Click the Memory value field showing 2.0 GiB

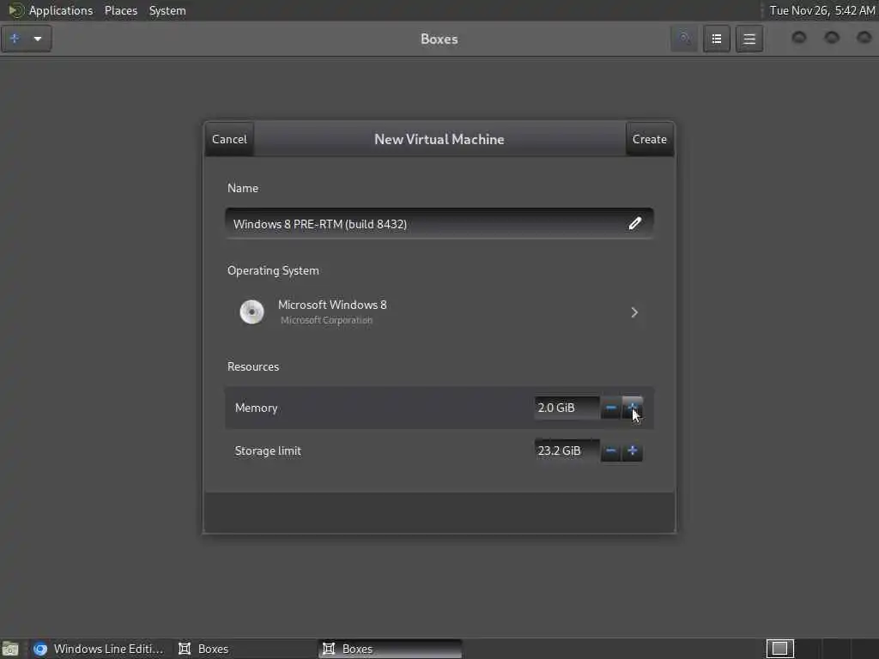567,408
